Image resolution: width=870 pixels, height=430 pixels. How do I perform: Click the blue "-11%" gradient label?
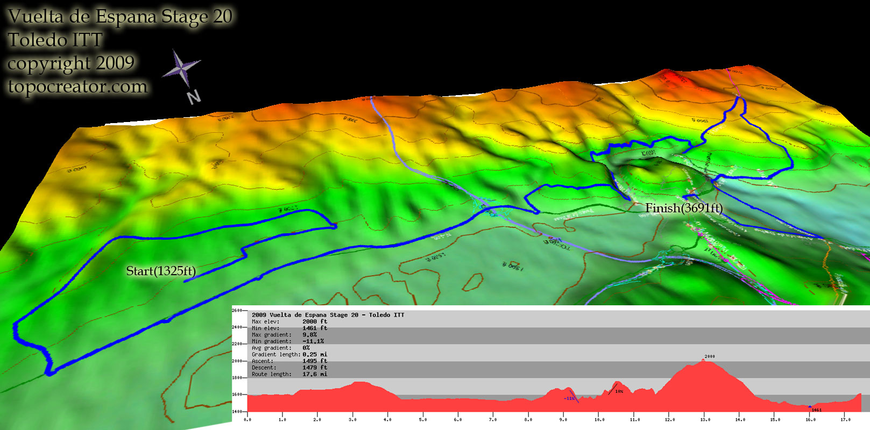point(569,399)
